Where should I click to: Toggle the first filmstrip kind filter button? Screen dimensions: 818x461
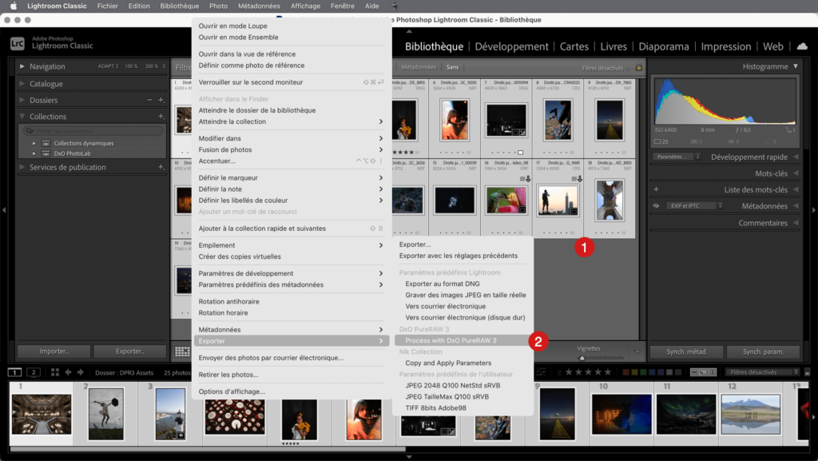pos(694,372)
